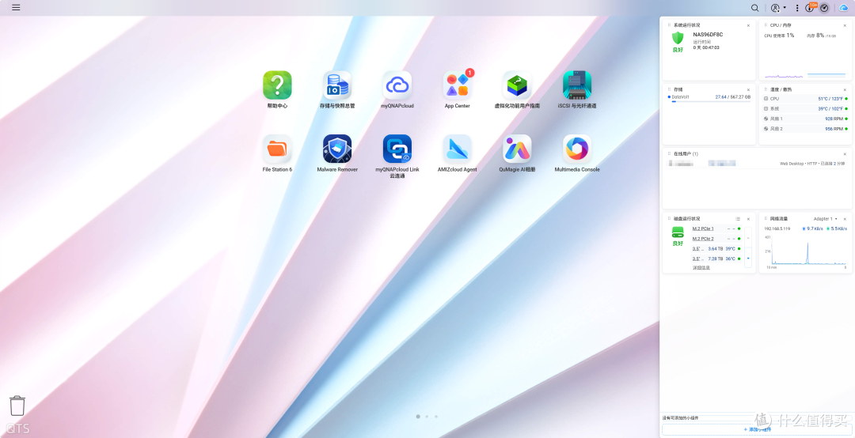This screenshot has height=438, width=855.
Task: Open M.2 PCIe 2 disk link
Action: (703, 239)
